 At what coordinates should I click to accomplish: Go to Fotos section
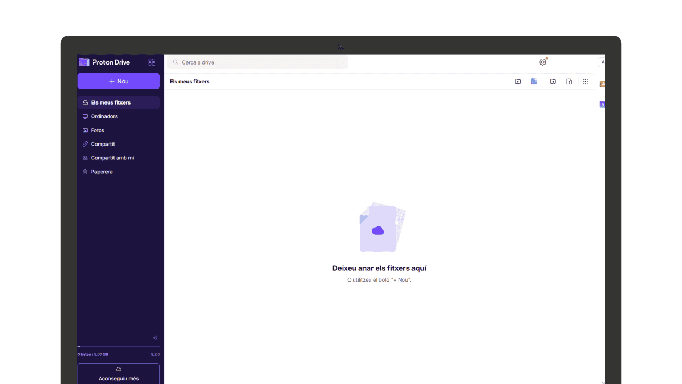(98, 130)
